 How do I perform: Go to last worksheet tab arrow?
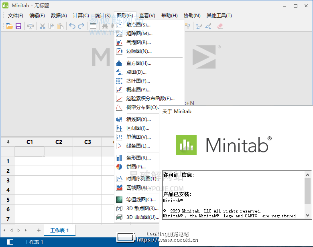[x=26, y=231]
